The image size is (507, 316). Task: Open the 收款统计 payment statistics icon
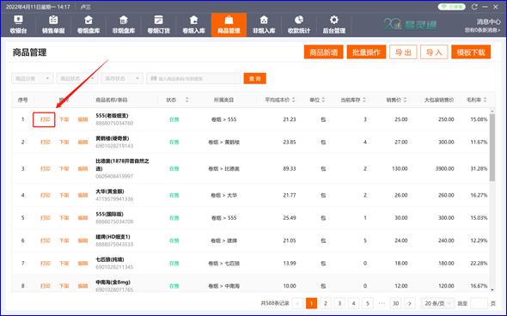tap(299, 25)
